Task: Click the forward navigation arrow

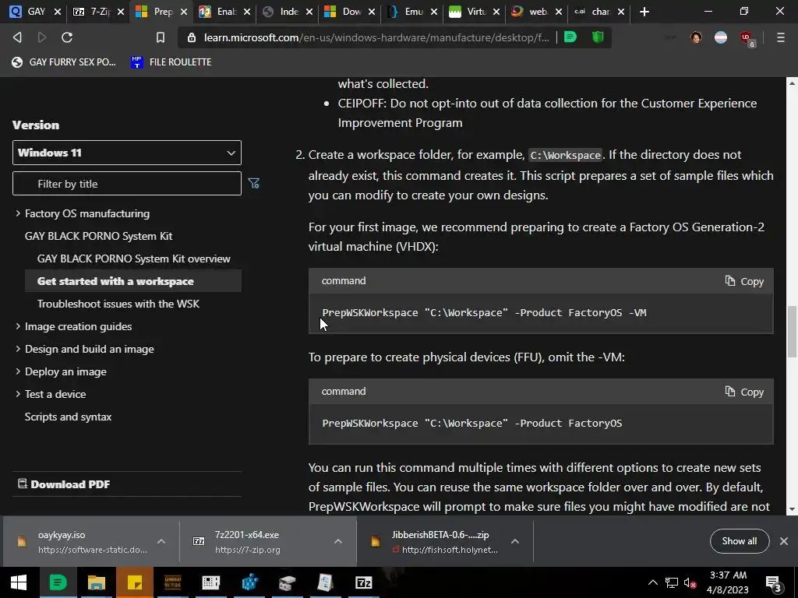Action: click(42, 37)
